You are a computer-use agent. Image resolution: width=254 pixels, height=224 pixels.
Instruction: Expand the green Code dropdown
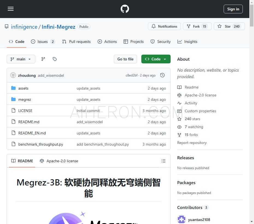(x=156, y=59)
